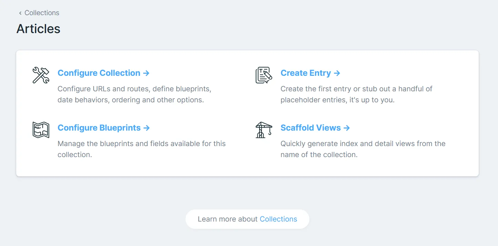Click the wrench and screwdriver tools icon
498x246 pixels.
click(41, 75)
